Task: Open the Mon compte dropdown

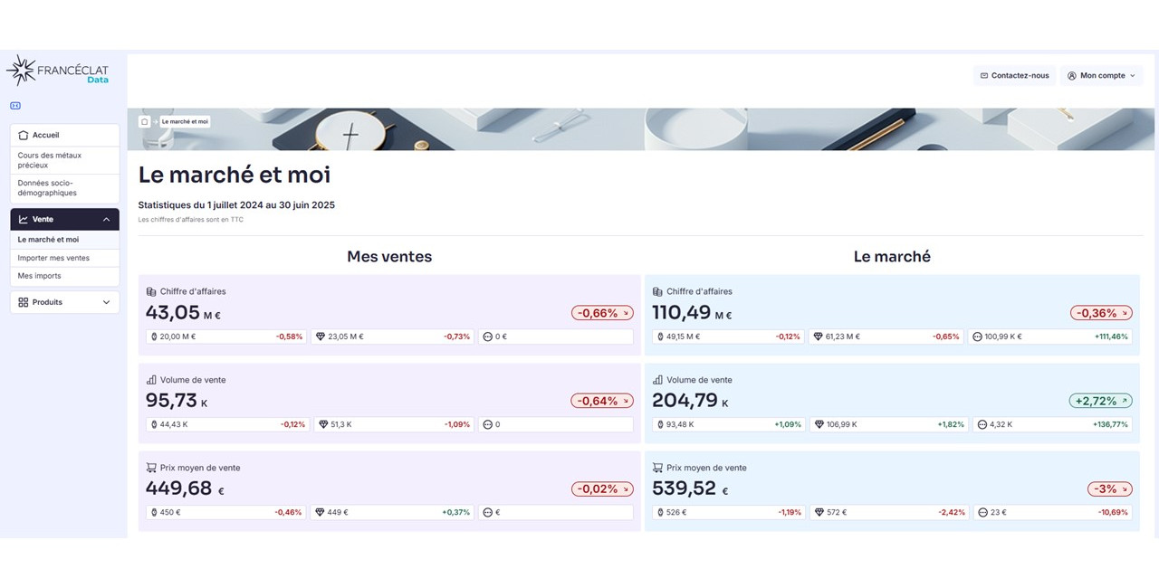Action: click(1101, 76)
